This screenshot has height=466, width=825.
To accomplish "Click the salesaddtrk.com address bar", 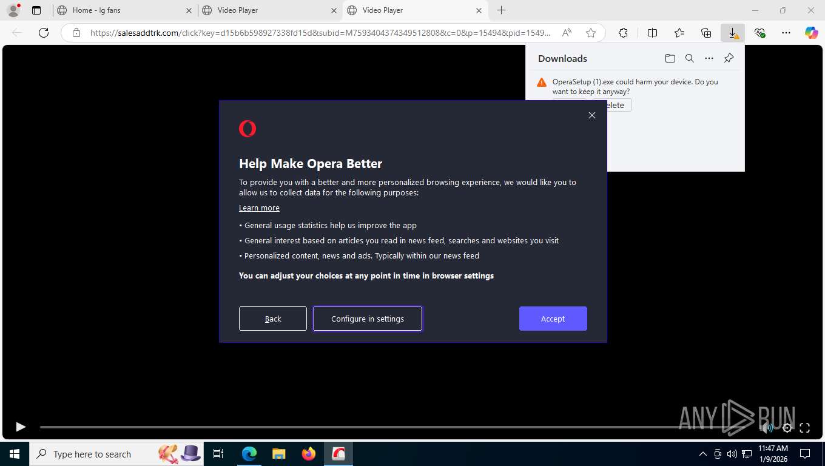I will coord(320,33).
